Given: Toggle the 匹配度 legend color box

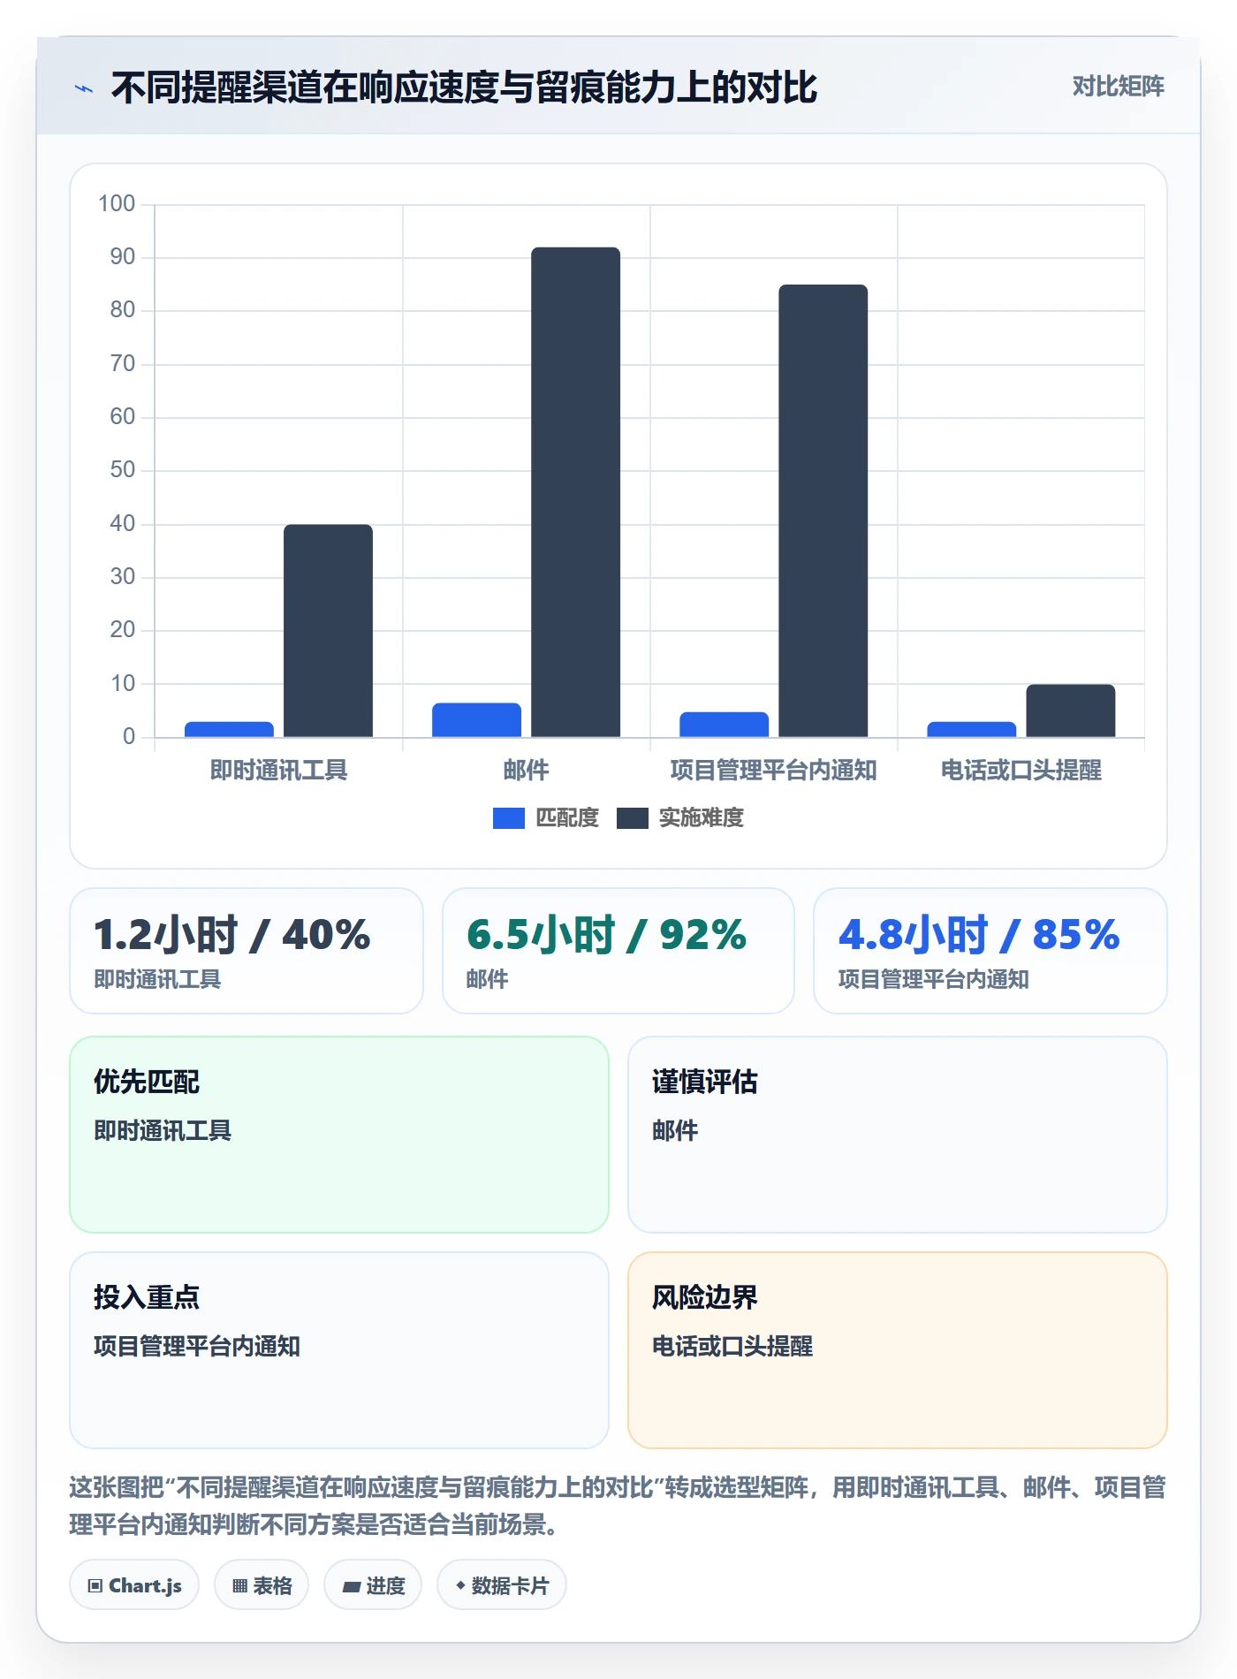Looking at the screenshot, I should coord(508,818).
